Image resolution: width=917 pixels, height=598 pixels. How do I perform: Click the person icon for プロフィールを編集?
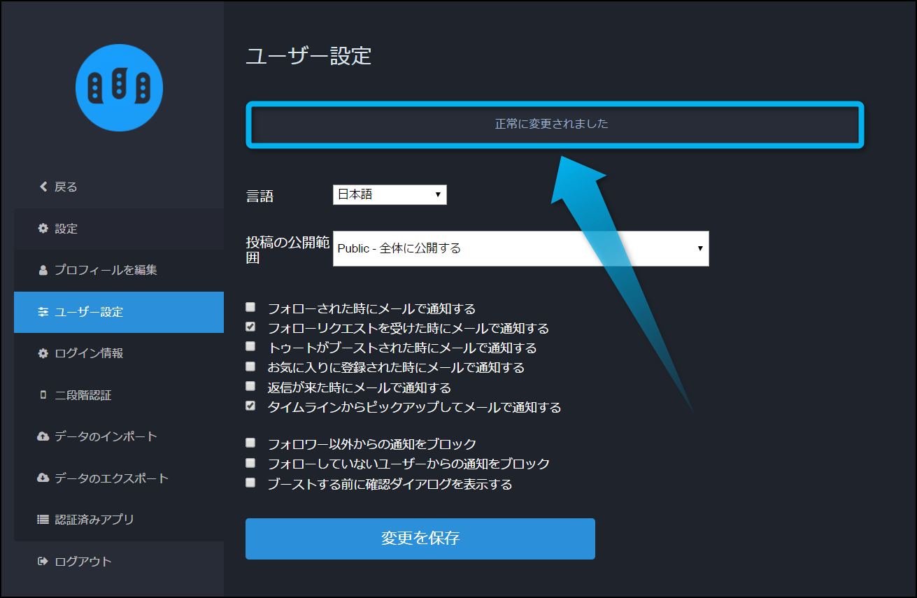[x=43, y=270]
